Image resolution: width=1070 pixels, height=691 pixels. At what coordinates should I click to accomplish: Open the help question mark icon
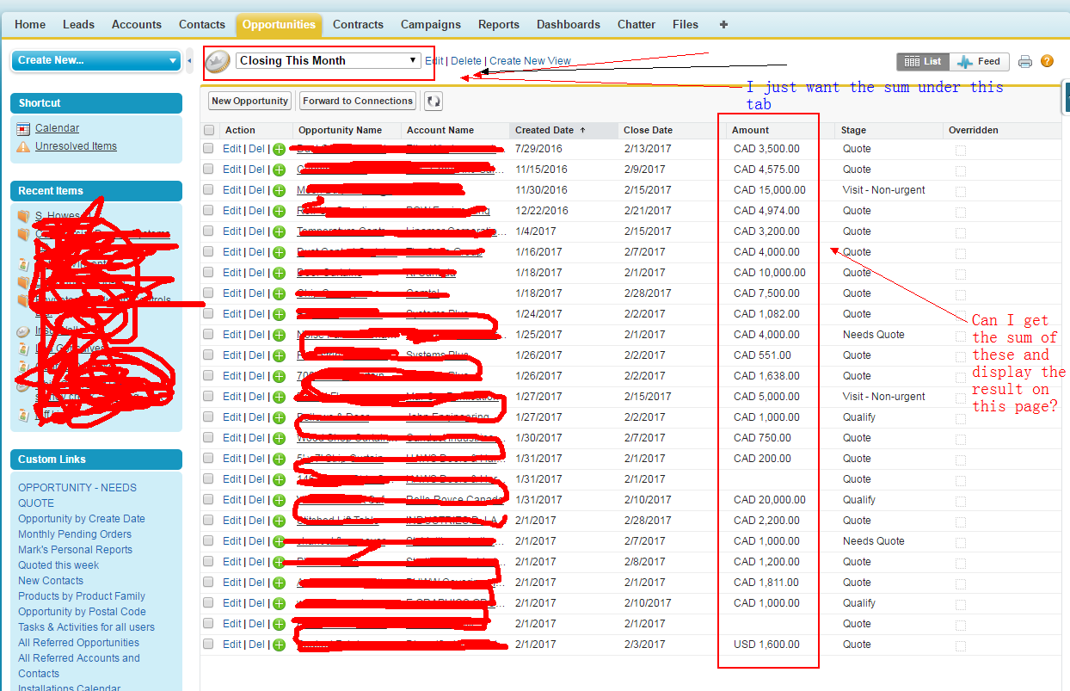tap(1047, 61)
